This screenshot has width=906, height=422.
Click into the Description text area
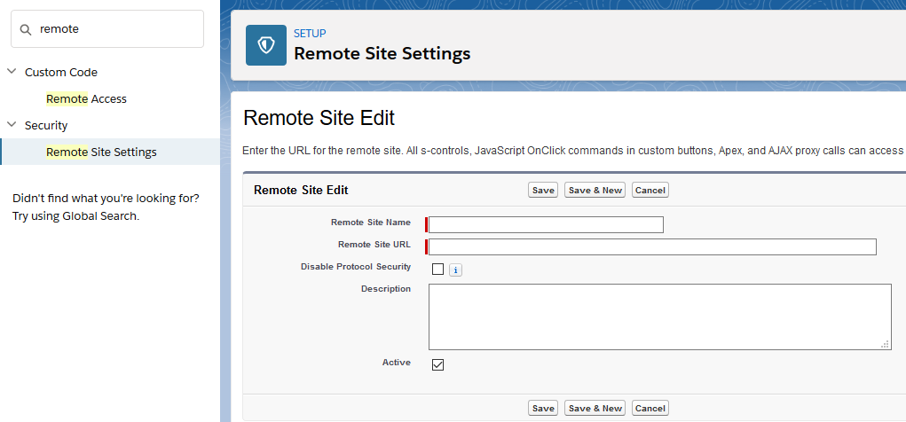(659, 316)
